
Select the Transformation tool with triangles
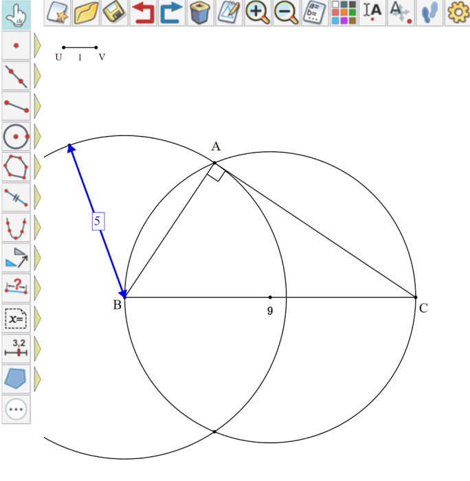[16, 258]
